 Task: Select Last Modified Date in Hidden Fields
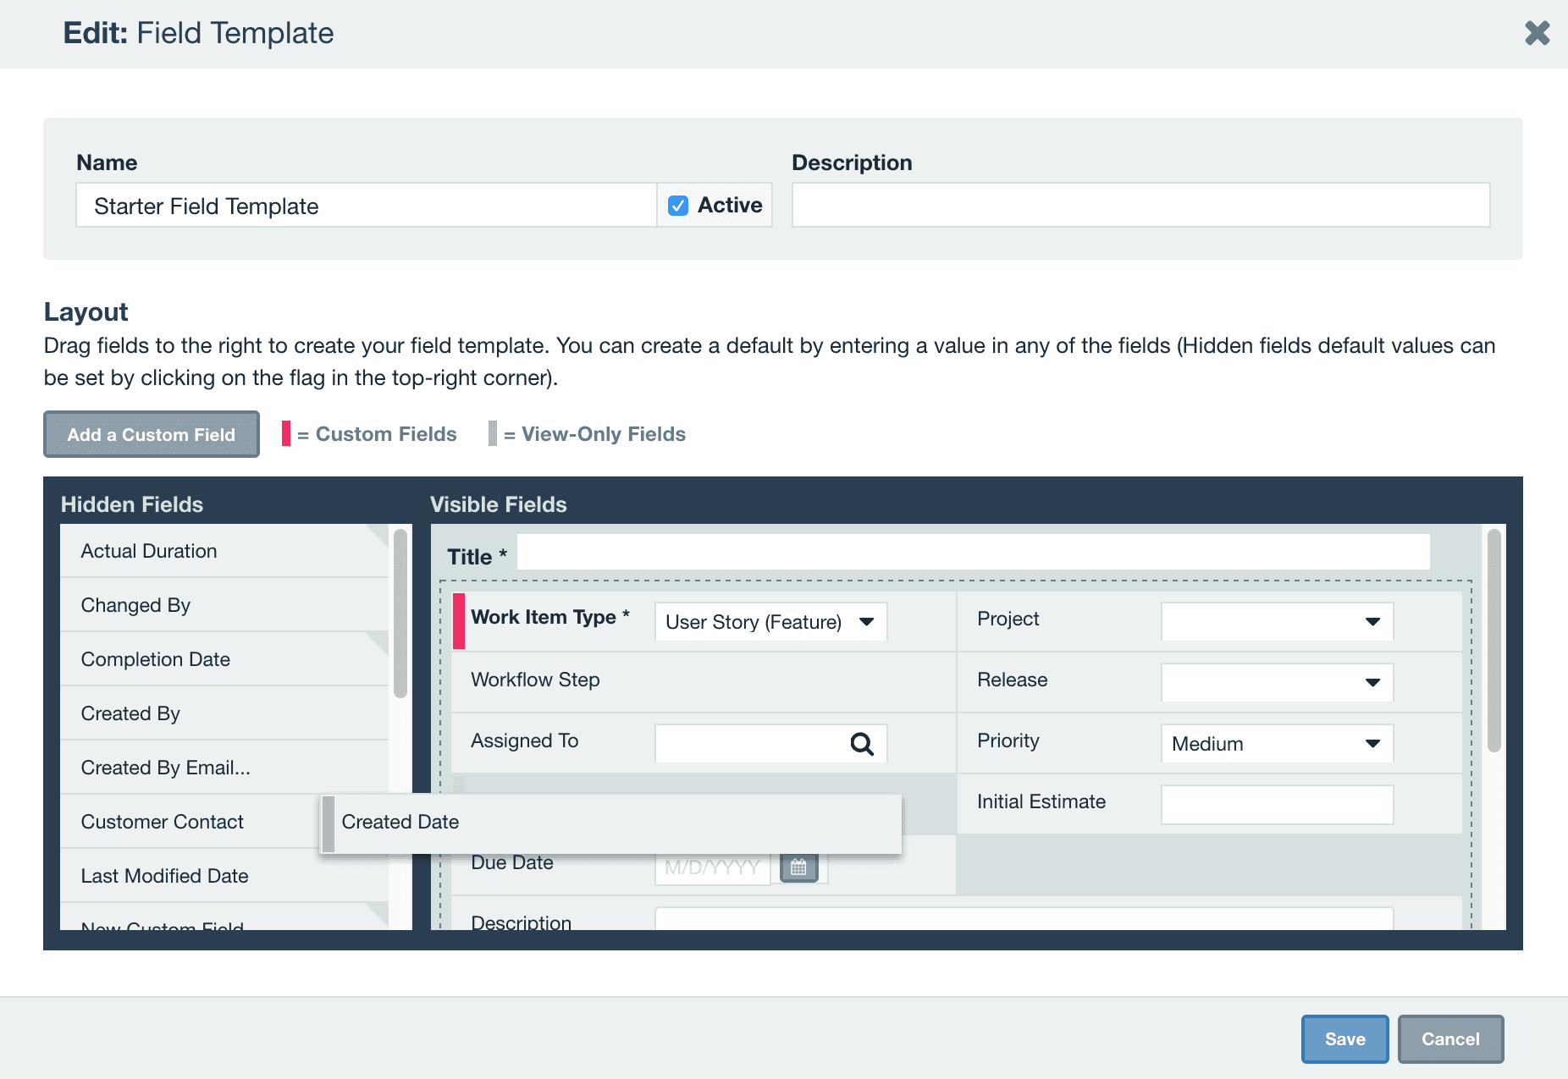(x=164, y=876)
